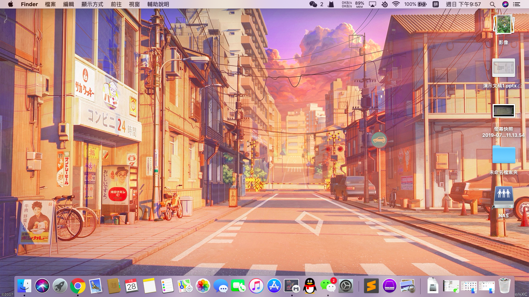Open the Trash in the Dock
Image resolution: width=529 pixels, height=297 pixels.
coord(505,286)
